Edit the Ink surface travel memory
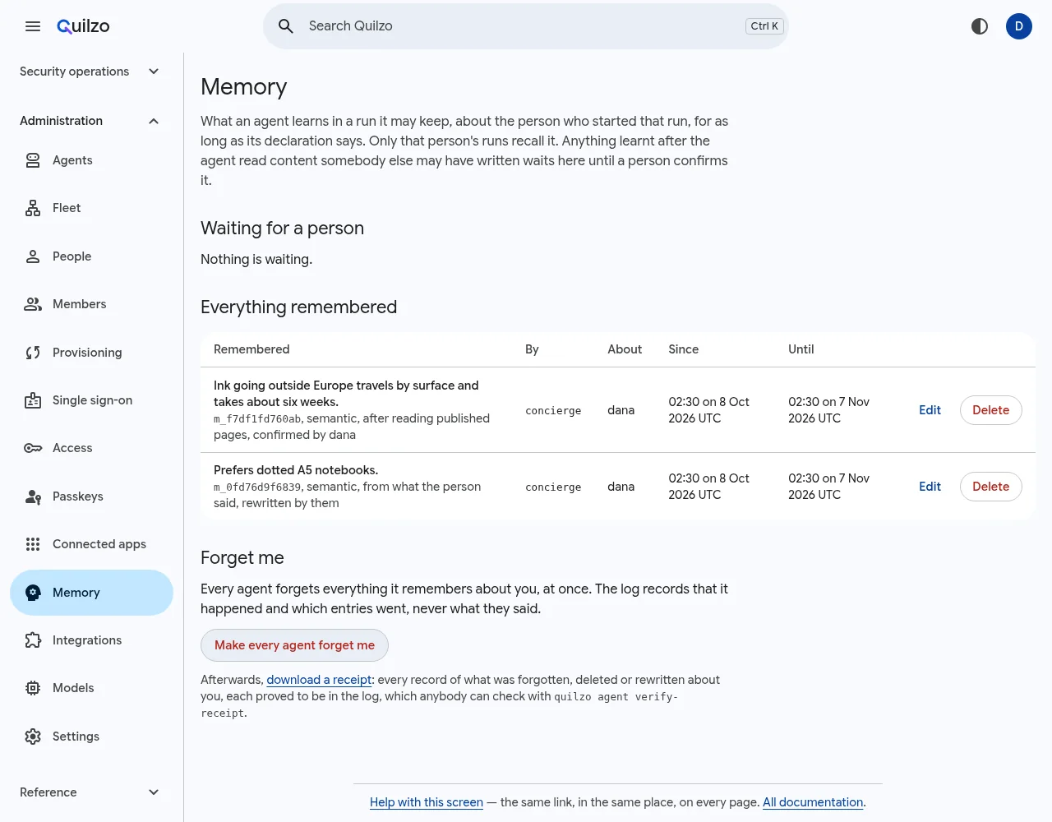 coord(930,410)
